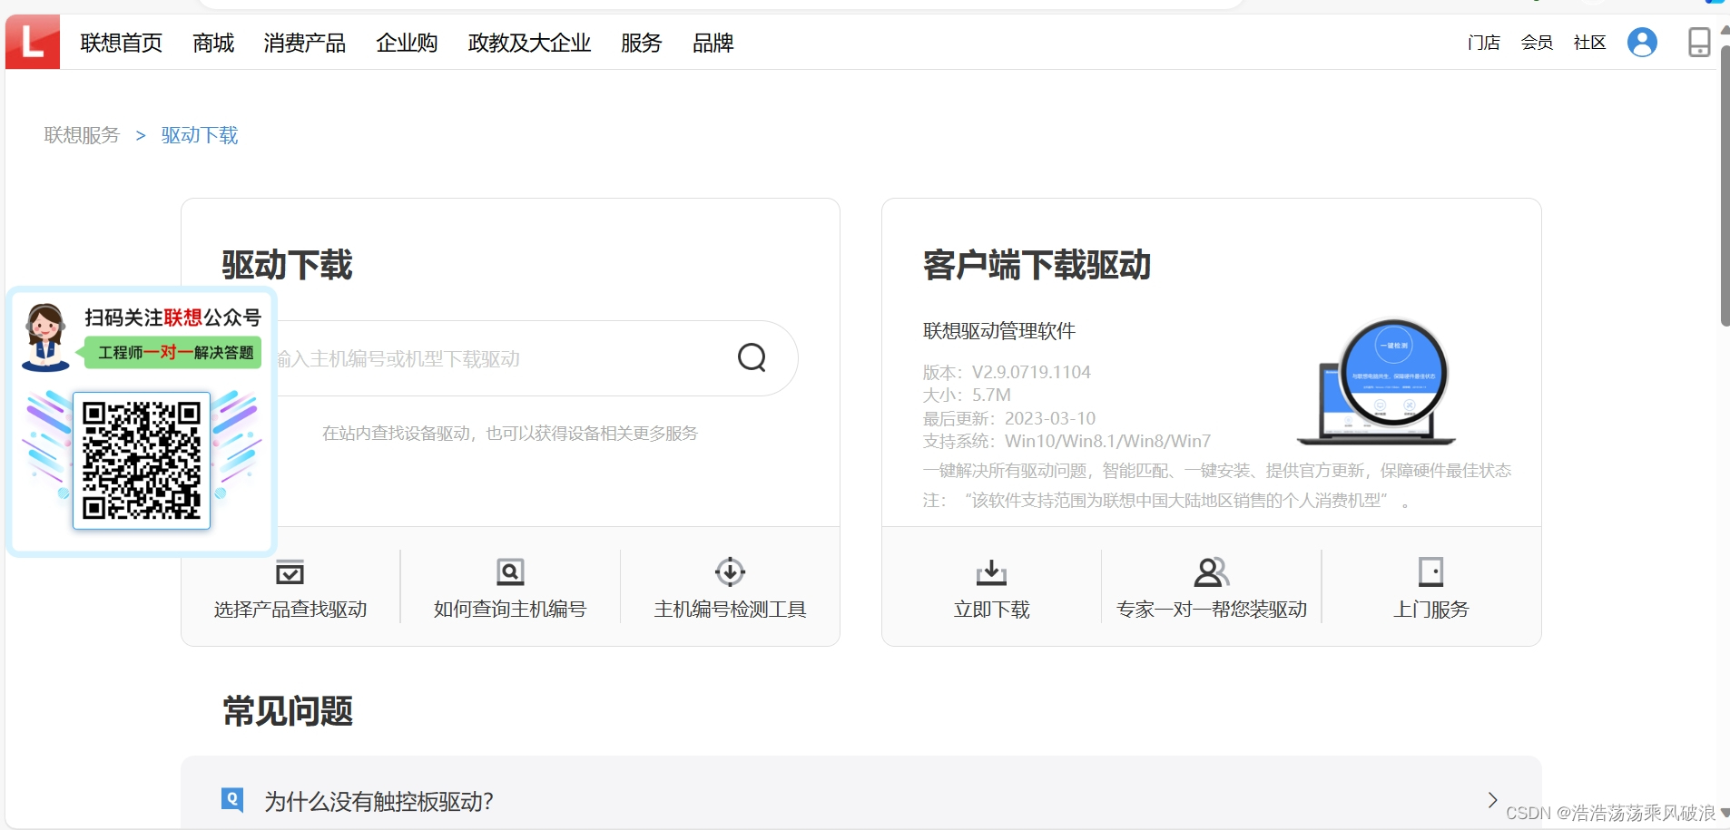Click the magnifier search icon in driver search
1730x830 pixels.
(752, 357)
